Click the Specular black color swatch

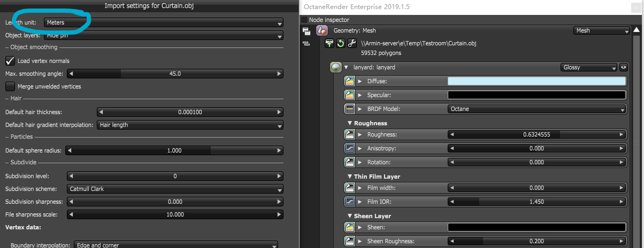pyautogui.click(x=536, y=95)
